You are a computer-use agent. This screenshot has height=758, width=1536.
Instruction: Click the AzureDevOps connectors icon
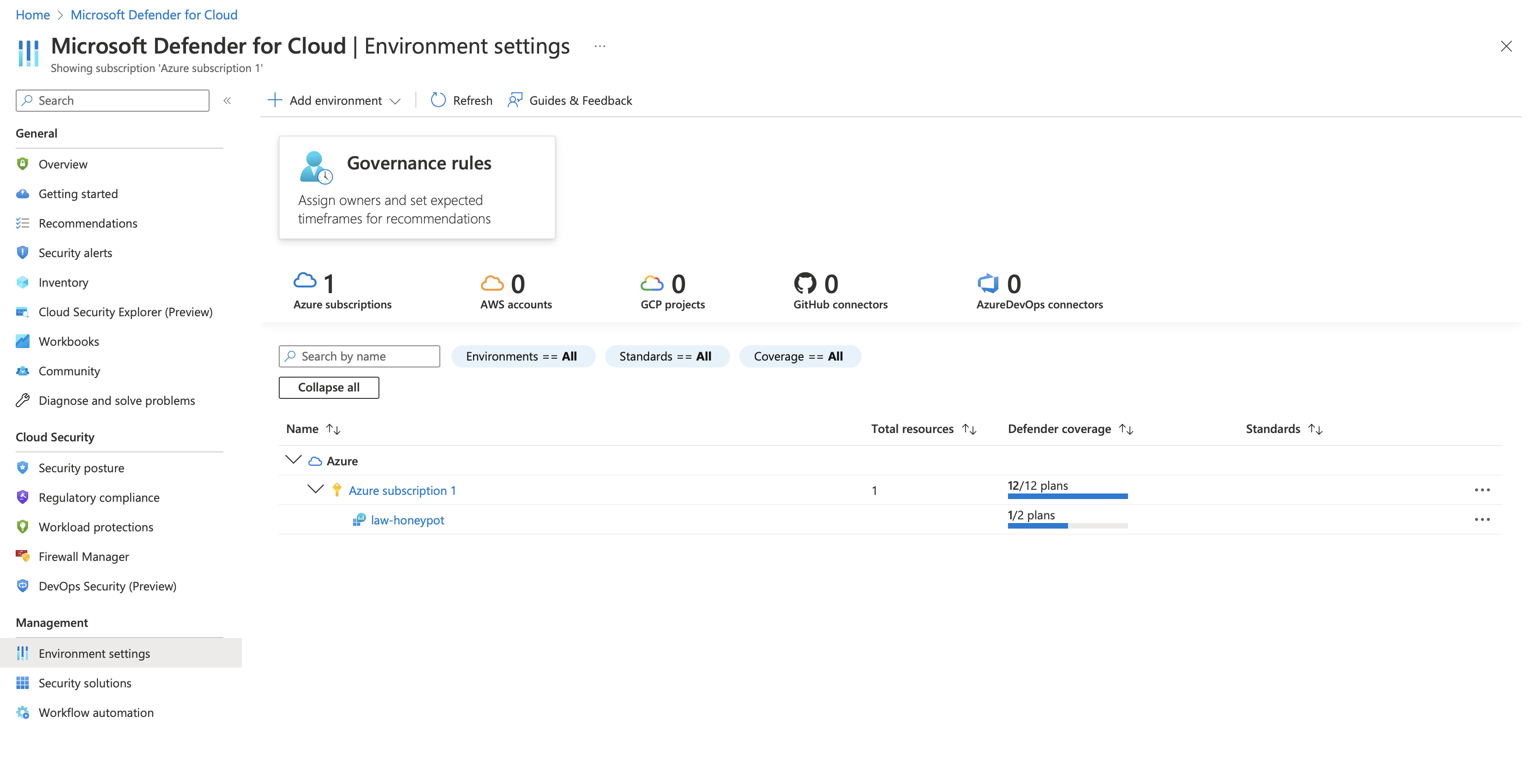(x=988, y=283)
